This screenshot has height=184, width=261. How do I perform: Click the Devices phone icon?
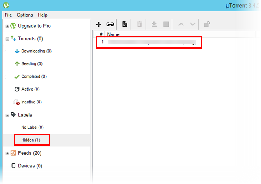tap(13, 166)
